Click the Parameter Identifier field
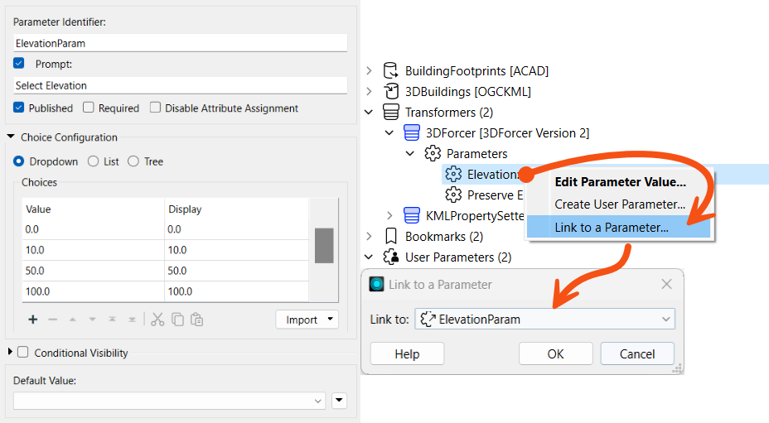 (181, 43)
